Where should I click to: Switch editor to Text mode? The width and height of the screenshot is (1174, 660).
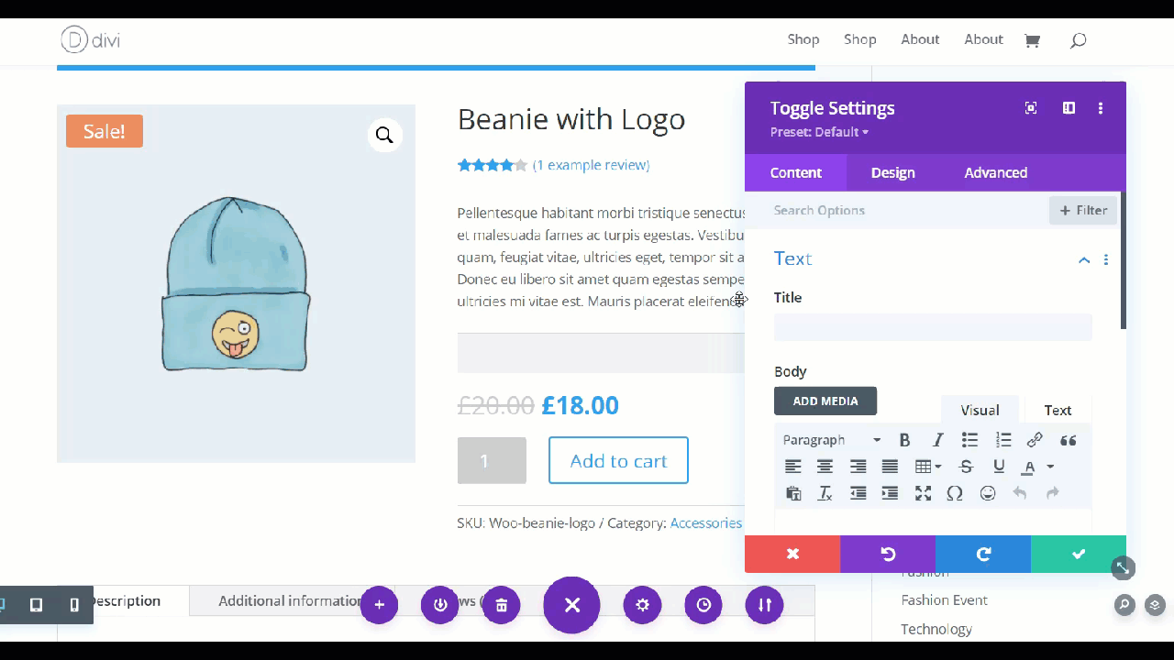click(1058, 411)
